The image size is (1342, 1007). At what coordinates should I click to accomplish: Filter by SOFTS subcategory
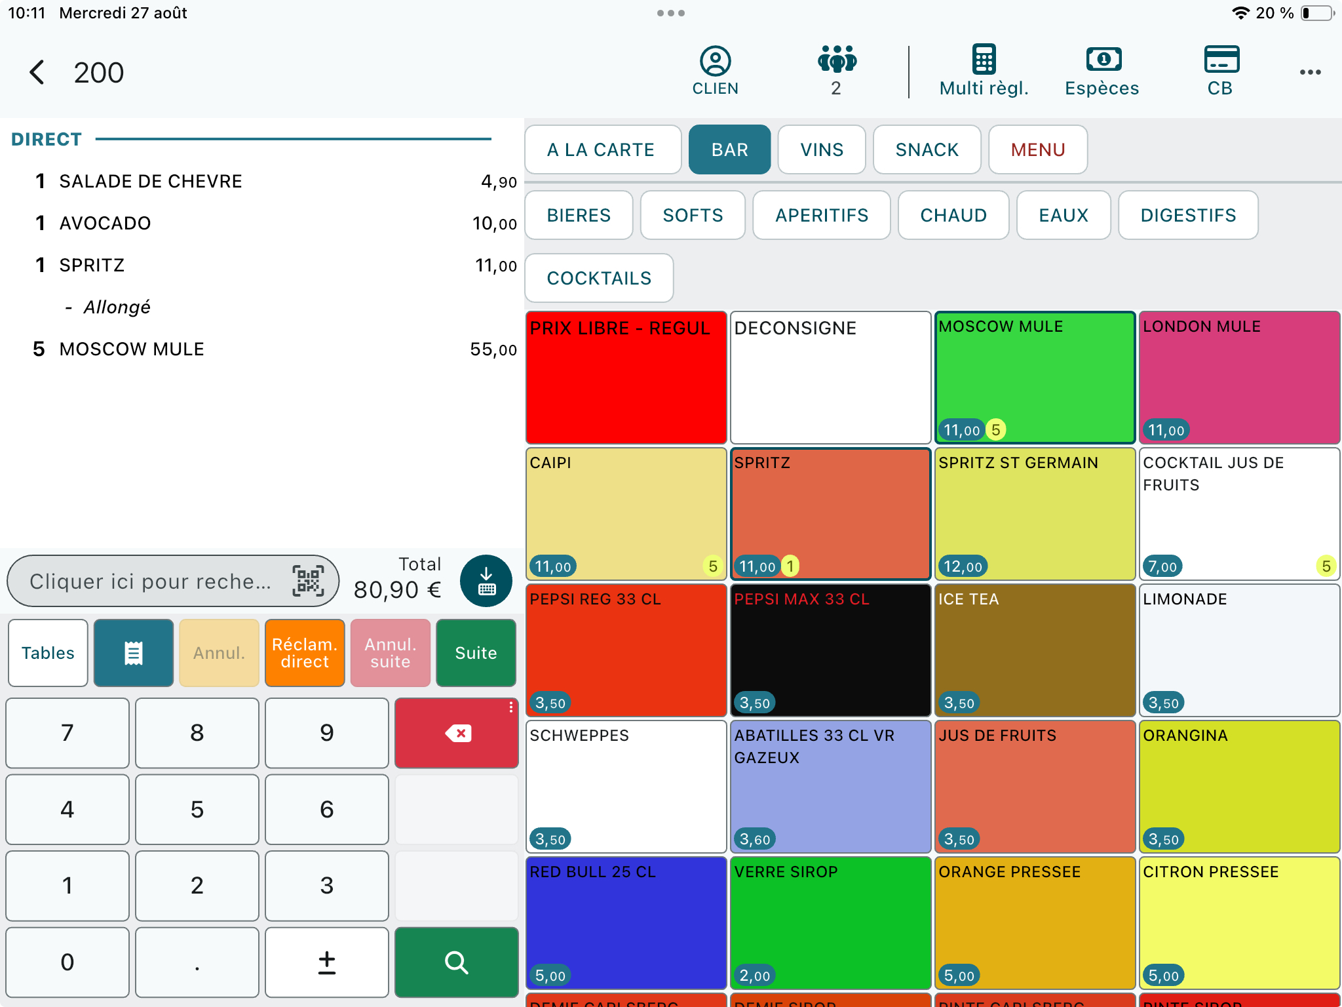tap(693, 215)
